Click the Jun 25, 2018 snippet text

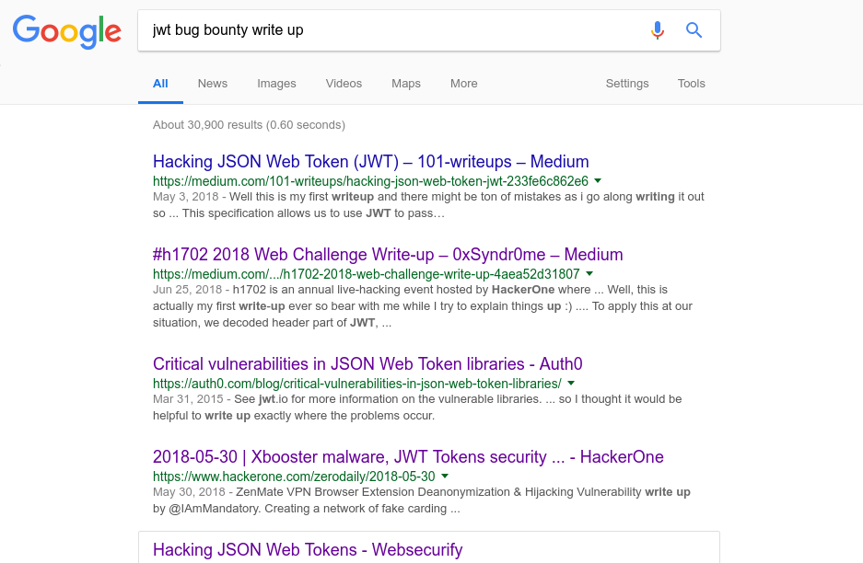point(423,305)
